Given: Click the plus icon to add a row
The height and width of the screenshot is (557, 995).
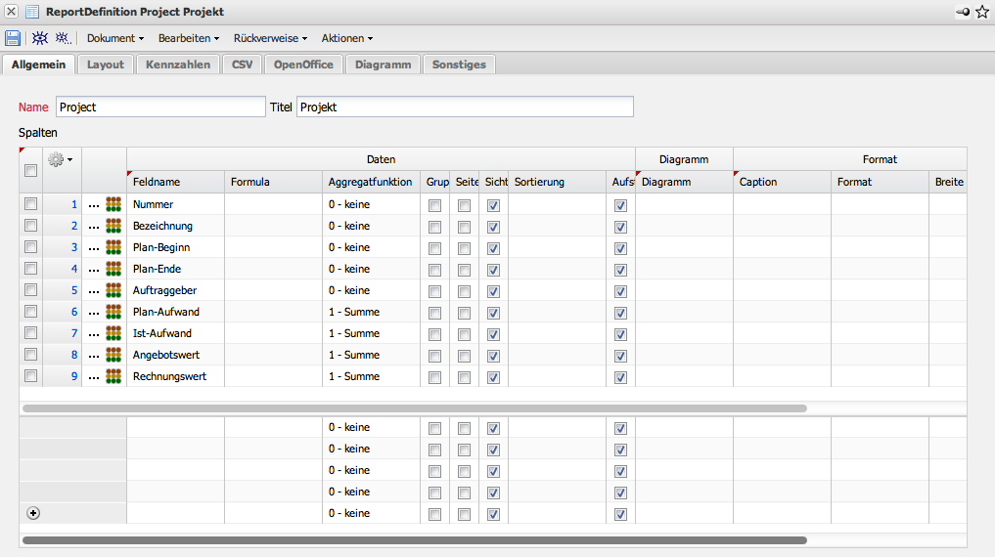Looking at the screenshot, I should click(33, 513).
